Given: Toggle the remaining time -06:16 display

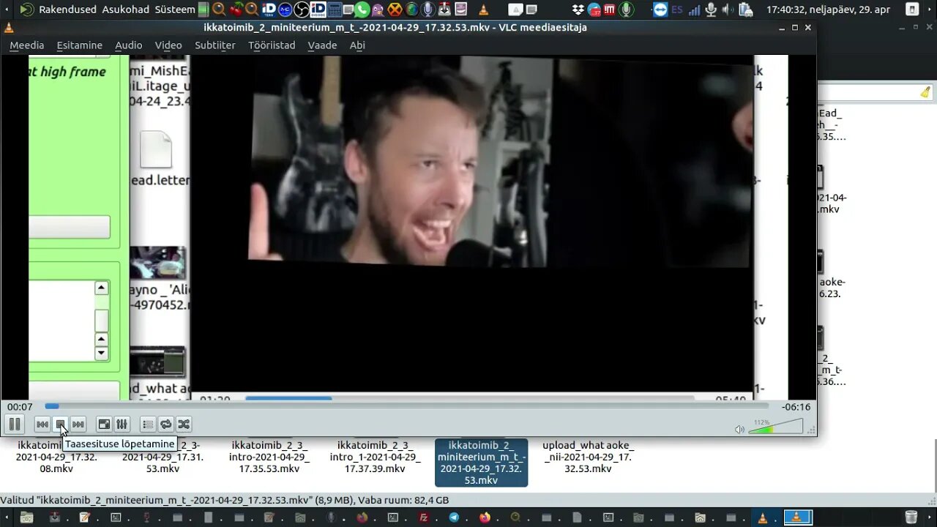Looking at the screenshot, I should [796, 407].
